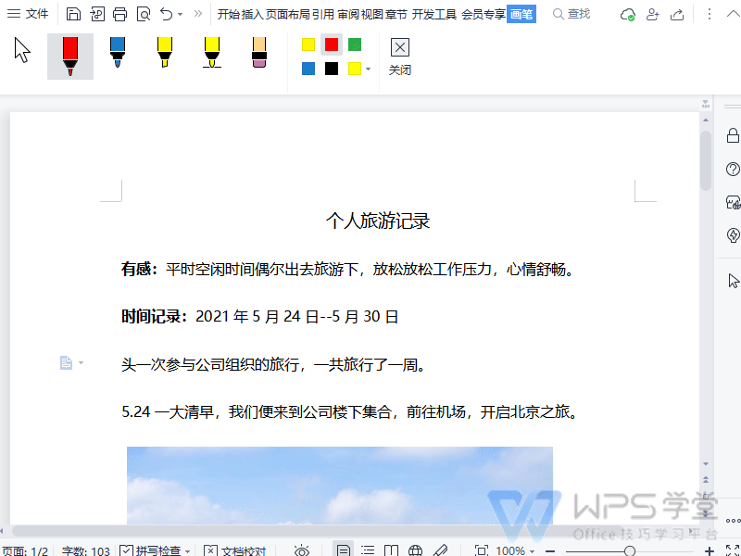Click the export to PDF icon
Viewport: 741px width, 556px height.
97,14
